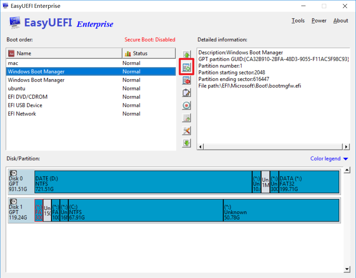The width and height of the screenshot is (356, 278).
Task: Open the About menu
Action: click(340, 21)
